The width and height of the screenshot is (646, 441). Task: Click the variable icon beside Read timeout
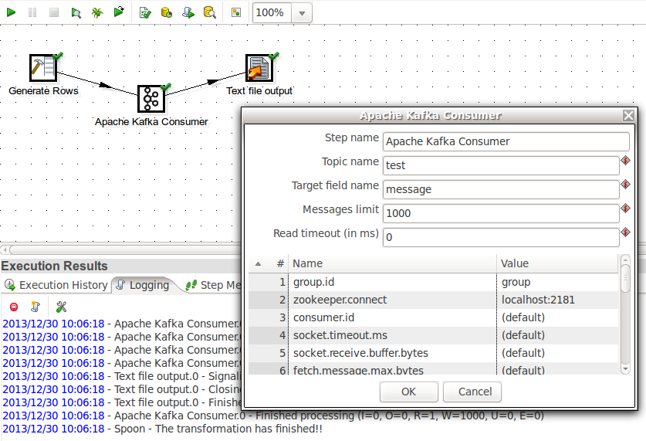click(x=625, y=232)
